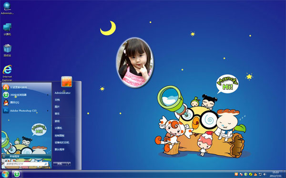This screenshot has height=178, width=286.
Task: Open the QQ penguin tray icon
Action: pos(255,175)
